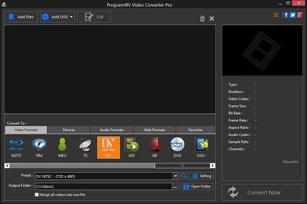The image size is (307, 204).
Task: Open the More Info link
Action: point(291,162)
